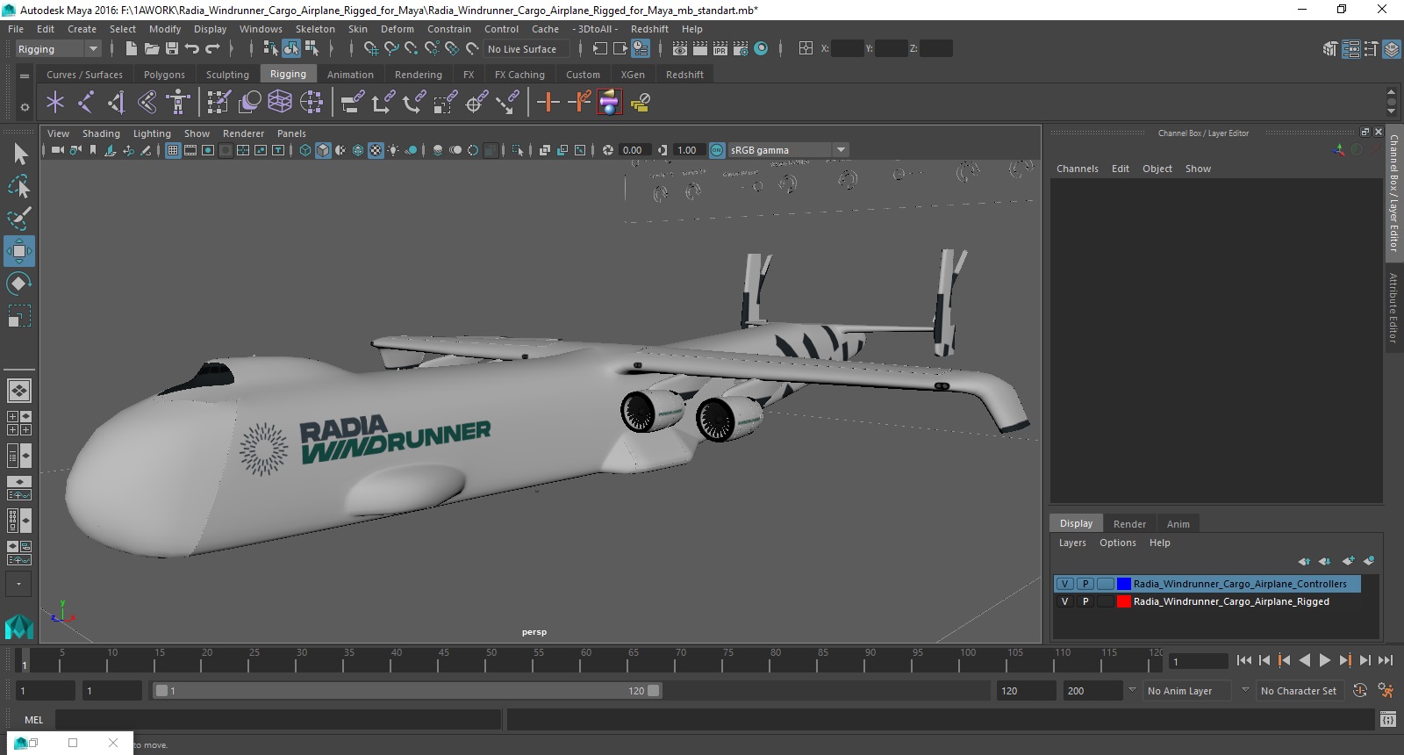Choose the Lasso Select tool

19,186
